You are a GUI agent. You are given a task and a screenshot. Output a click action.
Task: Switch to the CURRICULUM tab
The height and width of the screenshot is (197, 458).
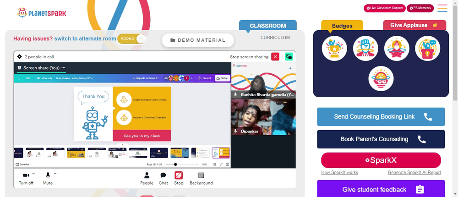click(275, 38)
